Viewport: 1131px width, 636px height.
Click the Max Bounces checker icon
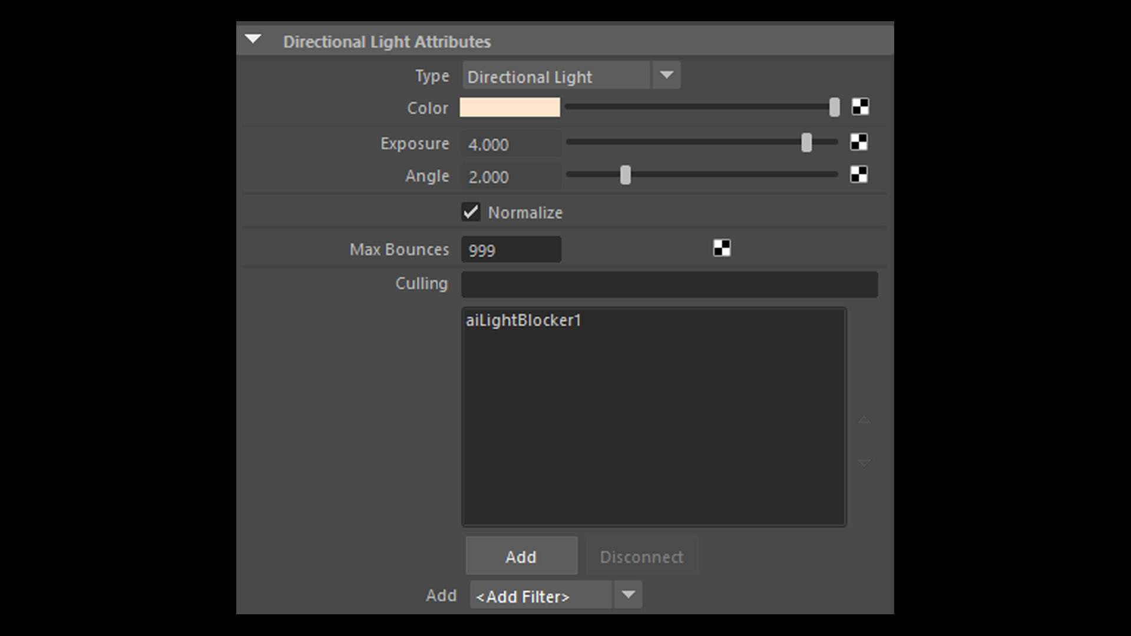click(x=722, y=249)
